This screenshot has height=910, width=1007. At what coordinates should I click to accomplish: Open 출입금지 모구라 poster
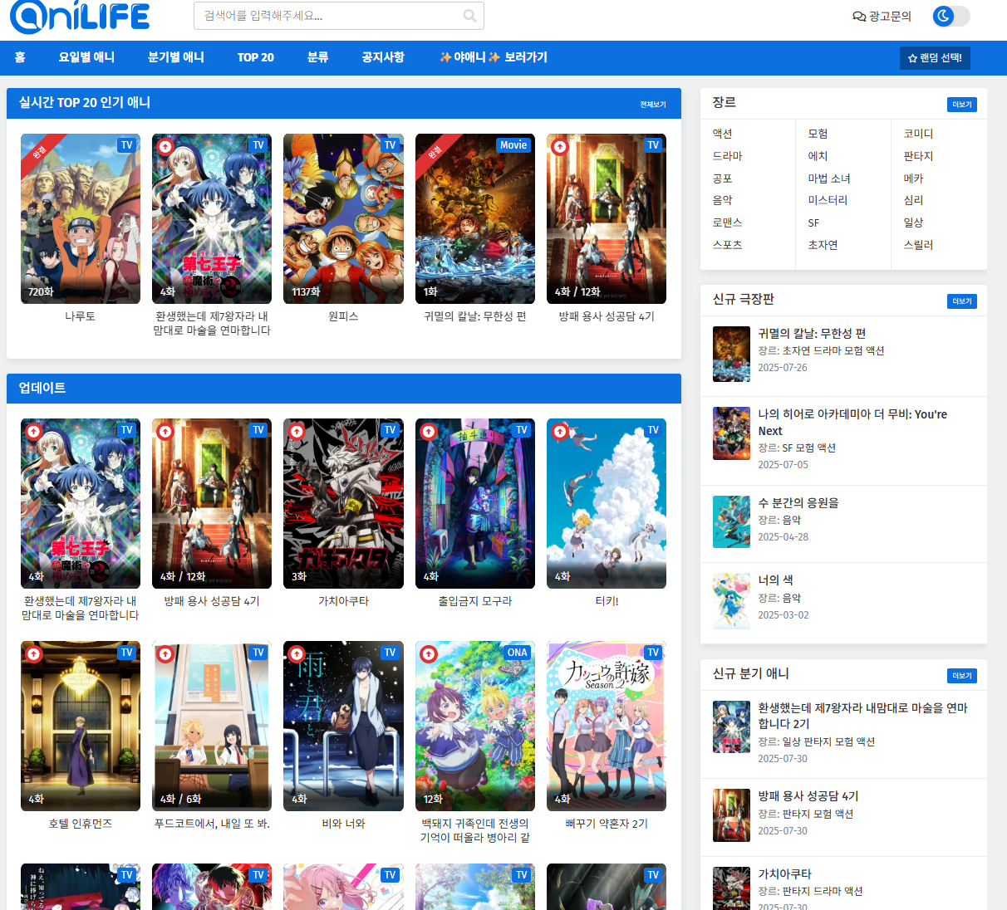click(x=475, y=504)
